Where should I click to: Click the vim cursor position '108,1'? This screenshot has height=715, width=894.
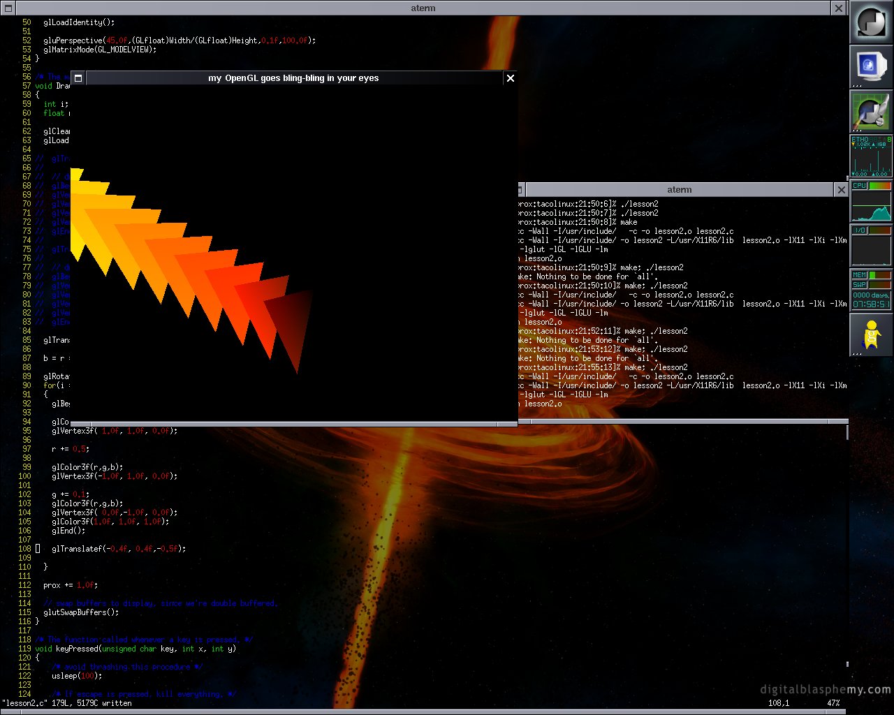point(779,703)
